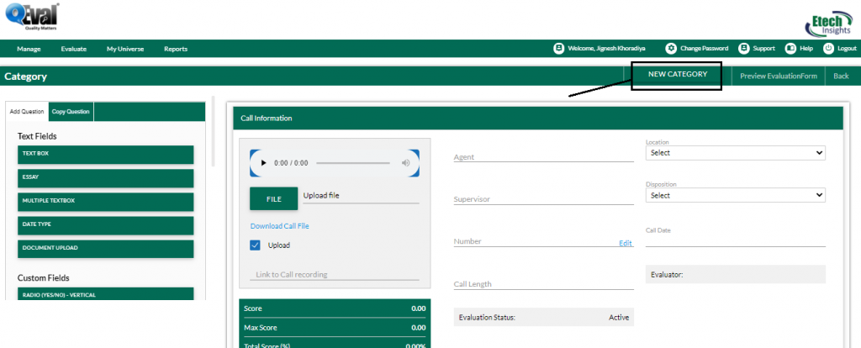Click the Change Password link text
Image resolution: width=861 pixels, height=348 pixels.
[x=704, y=49]
